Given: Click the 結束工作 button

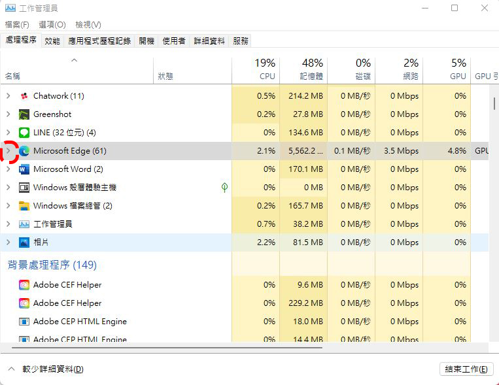Looking at the screenshot, I should 466,369.
